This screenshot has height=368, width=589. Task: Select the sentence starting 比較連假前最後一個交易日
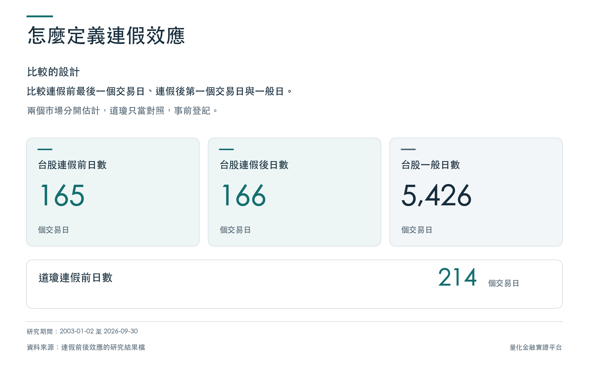tap(159, 91)
